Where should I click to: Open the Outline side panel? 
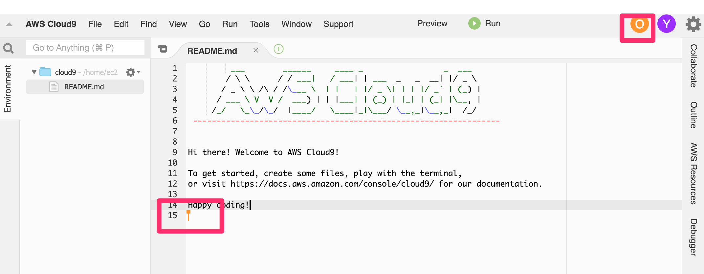point(693,115)
